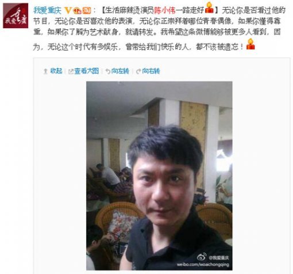Open full-size image via 查看大图
Screen dimensions: 293x274
87,71
